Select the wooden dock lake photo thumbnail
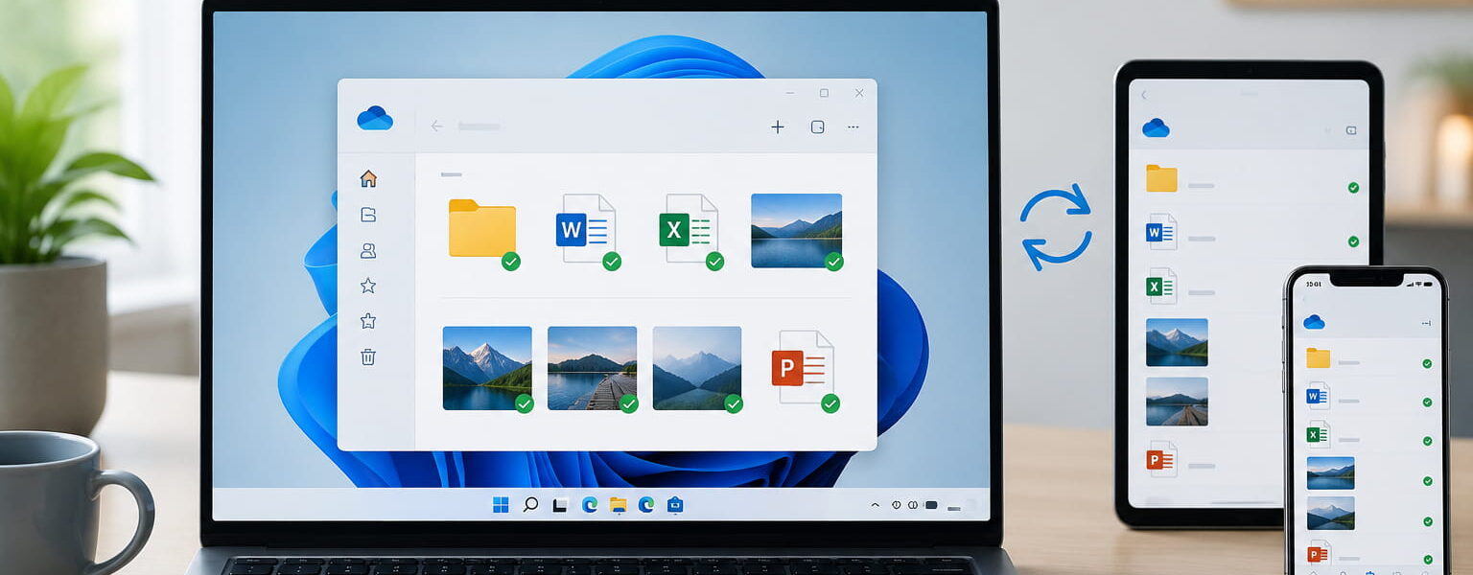The height and width of the screenshot is (575, 1473). click(x=592, y=368)
